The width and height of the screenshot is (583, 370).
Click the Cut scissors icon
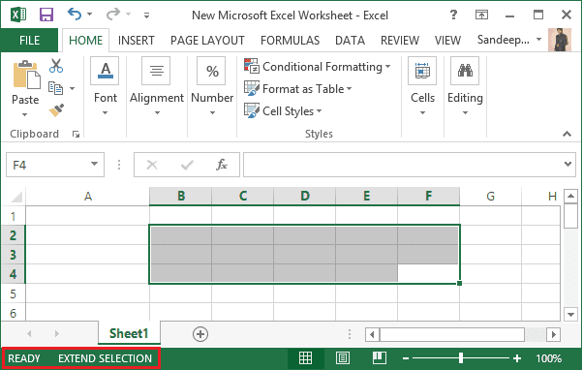tap(56, 66)
